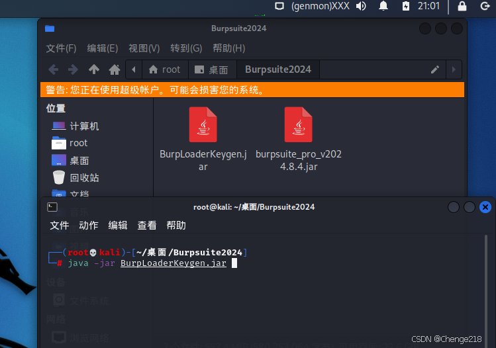
Task: Click the 桌面 path bar segment
Action: [213, 69]
